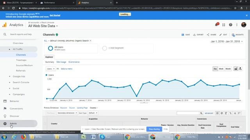Select the pie chart percentage view icon
This screenshot has height=140, width=250.
coord(222,113)
